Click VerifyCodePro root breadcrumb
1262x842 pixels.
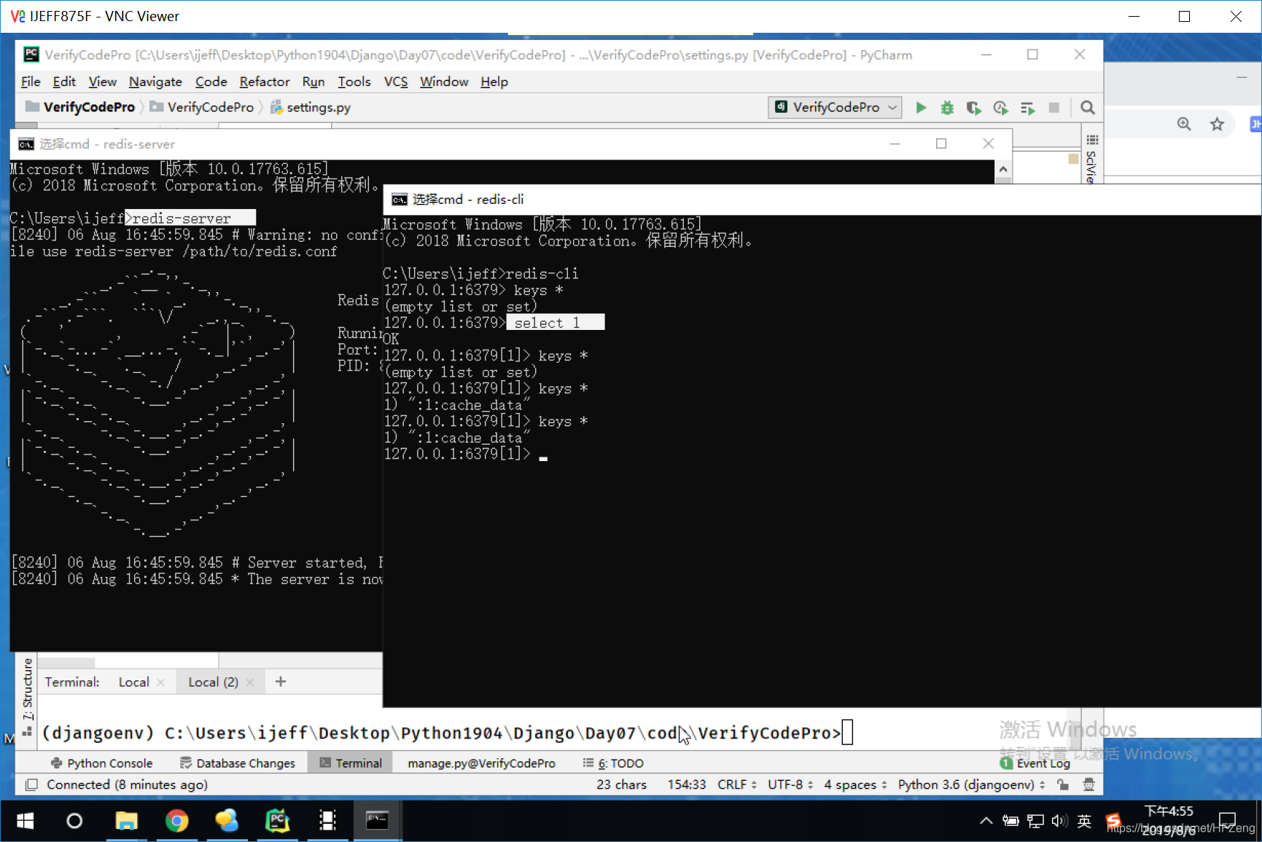coord(80,107)
